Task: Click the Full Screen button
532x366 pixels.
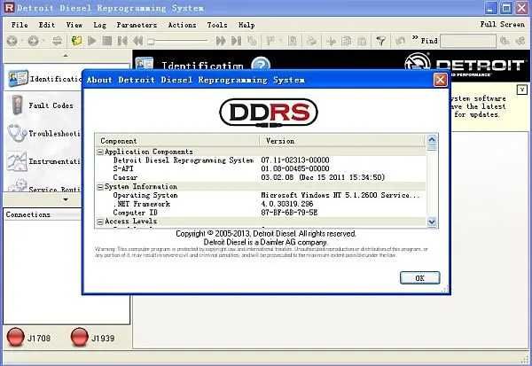Action: [502, 24]
